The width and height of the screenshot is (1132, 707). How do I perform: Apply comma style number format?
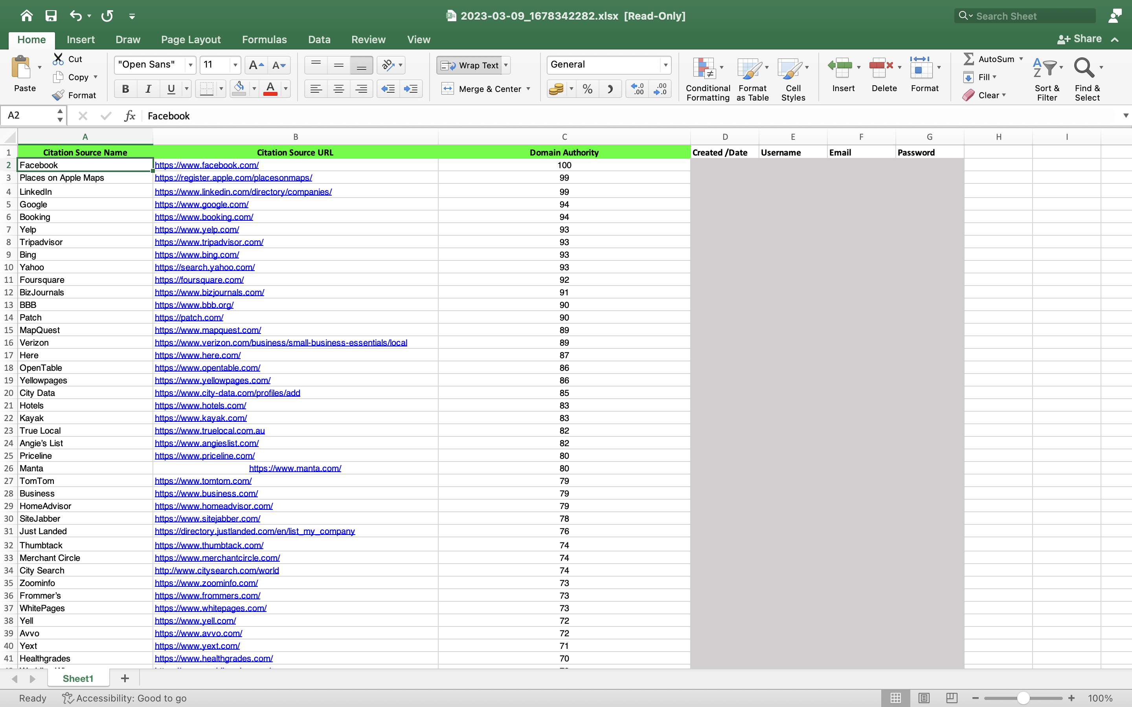[610, 89]
